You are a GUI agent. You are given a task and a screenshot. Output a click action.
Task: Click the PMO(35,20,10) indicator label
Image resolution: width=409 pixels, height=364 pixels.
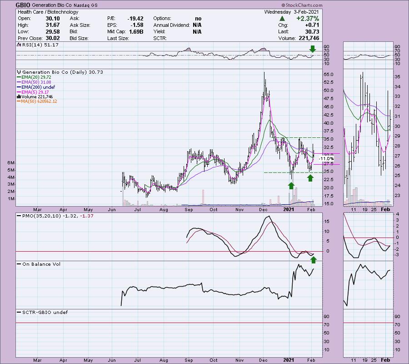tap(41, 216)
